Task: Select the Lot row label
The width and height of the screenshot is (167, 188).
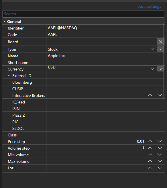Action: point(11,168)
